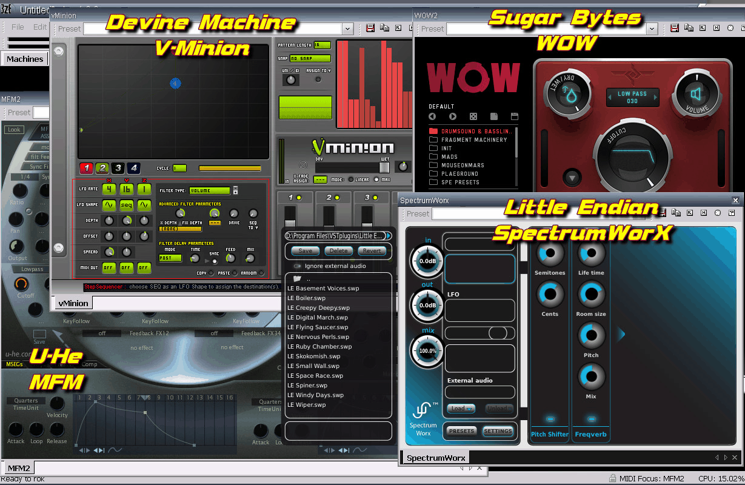745x485 pixels.
Task: Click the R icon in WOW2 toolbar
Action: coord(703,28)
